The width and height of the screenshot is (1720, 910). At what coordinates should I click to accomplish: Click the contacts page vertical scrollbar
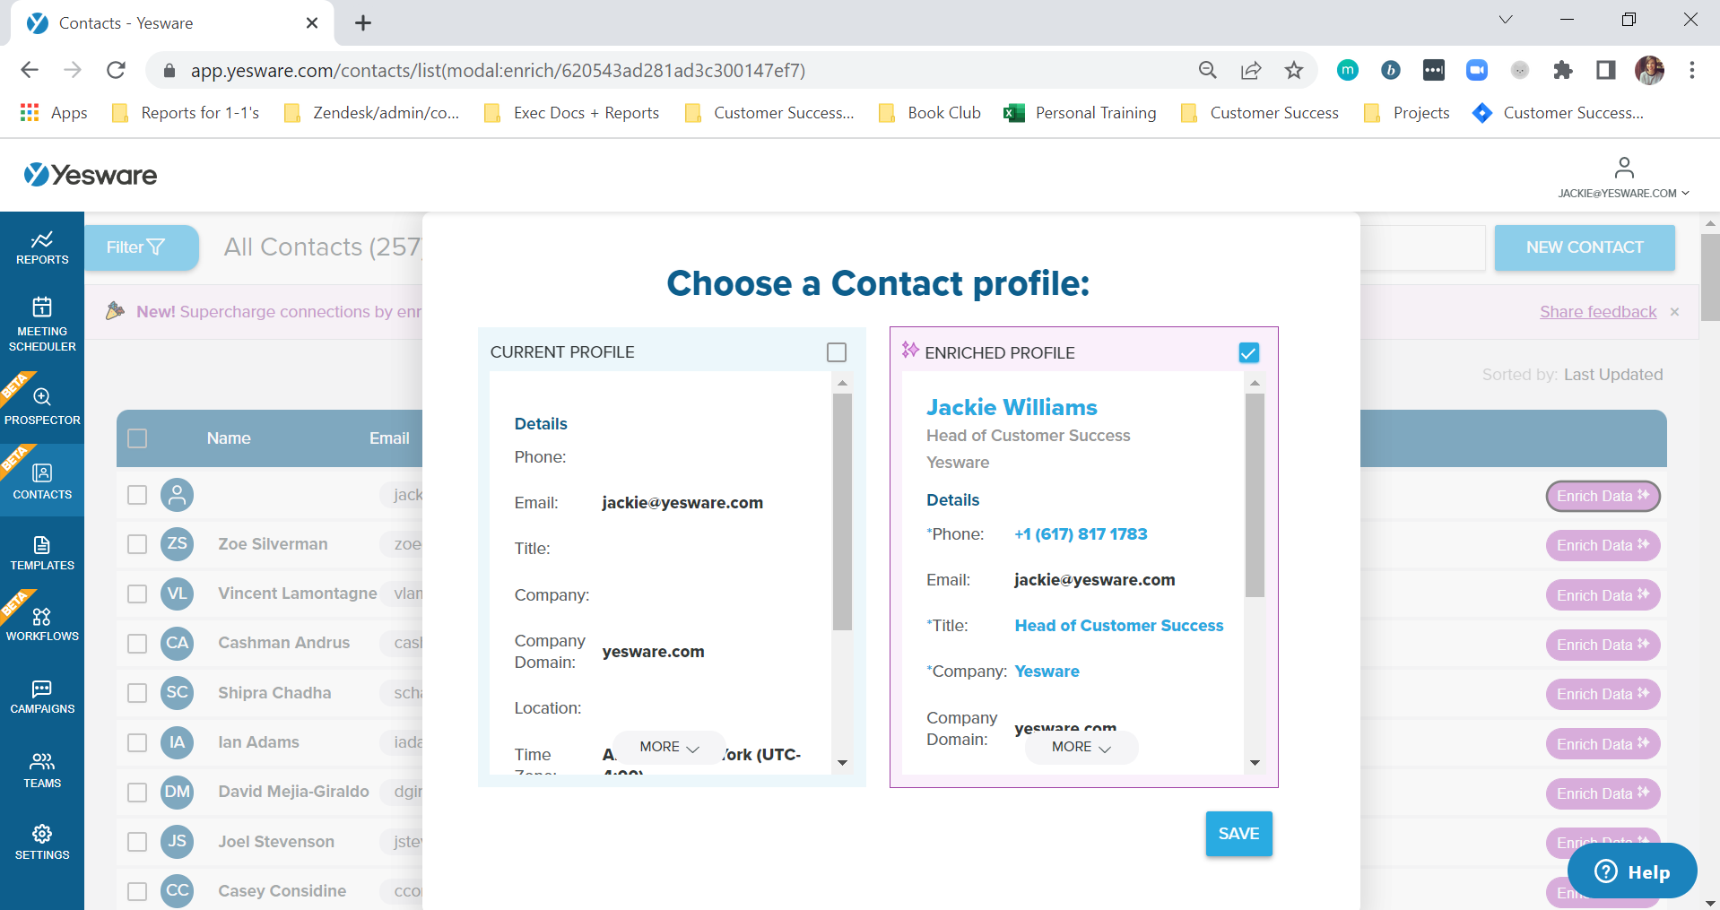1710,277
